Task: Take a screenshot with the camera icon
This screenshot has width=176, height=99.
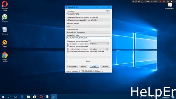Action: point(168,1)
